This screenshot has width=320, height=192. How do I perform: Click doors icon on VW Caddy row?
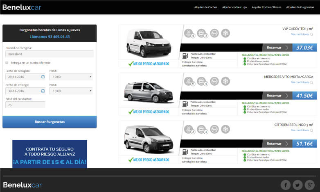click(x=202, y=33)
